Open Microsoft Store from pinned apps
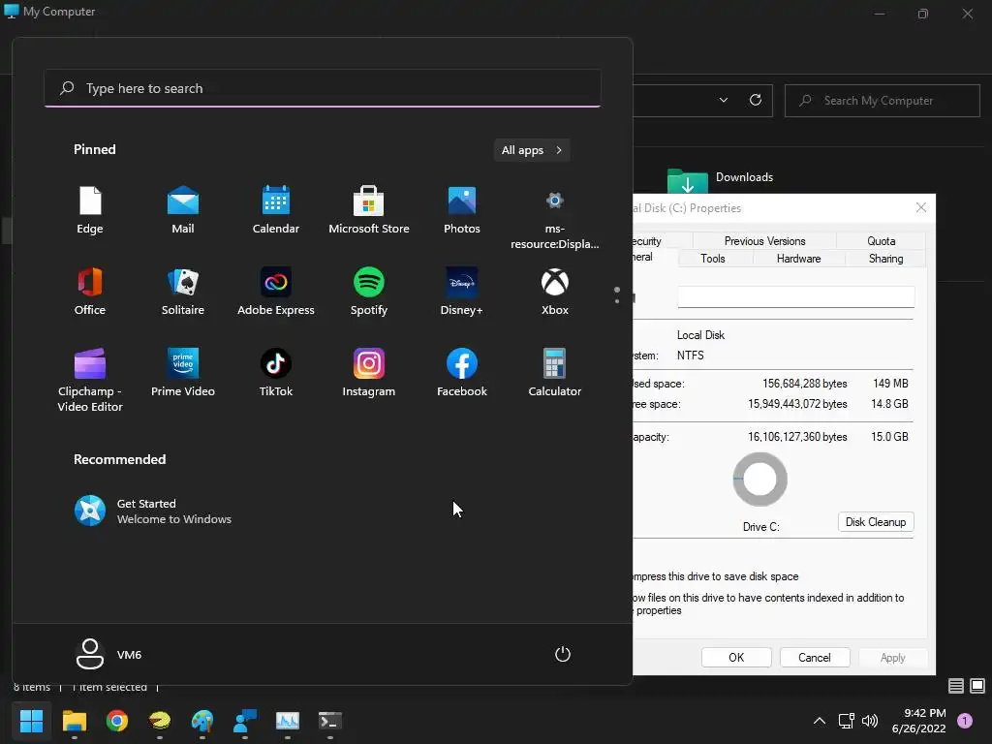The image size is (992, 744). pyautogui.click(x=369, y=210)
